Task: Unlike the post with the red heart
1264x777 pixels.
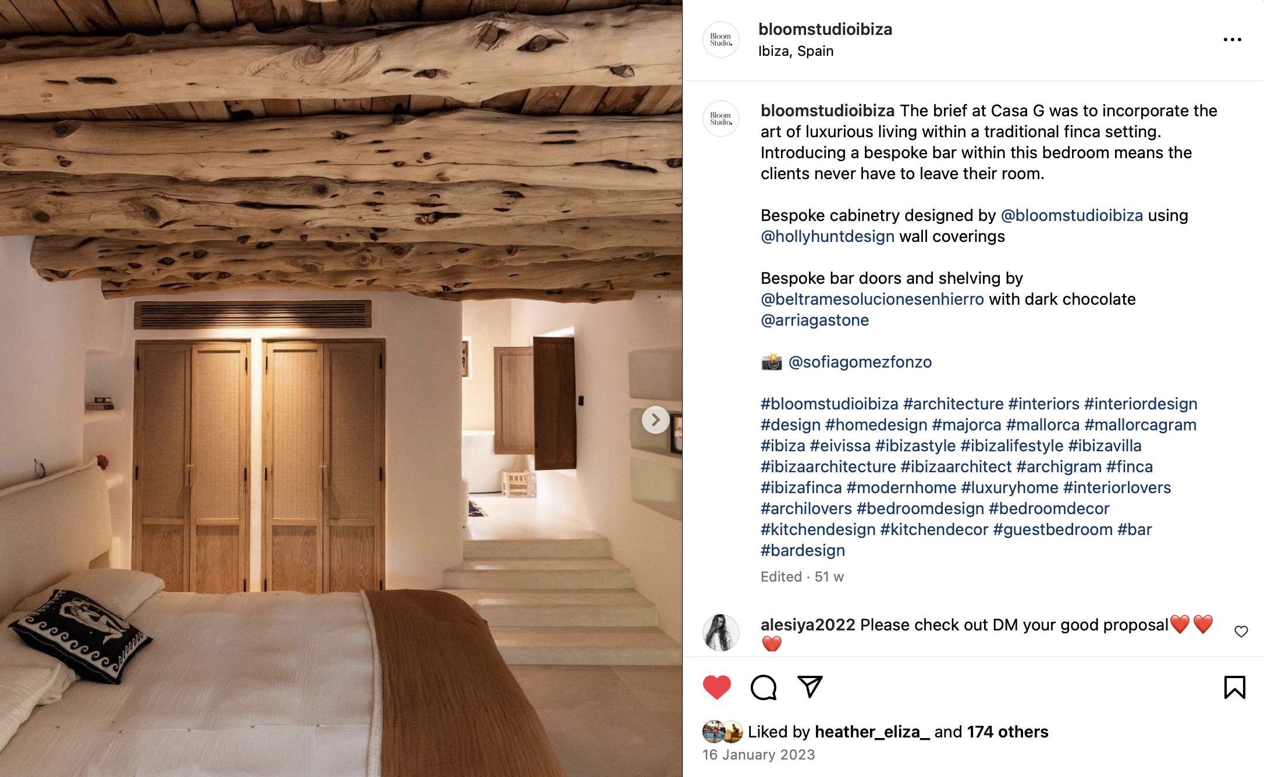Action: coord(716,687)
